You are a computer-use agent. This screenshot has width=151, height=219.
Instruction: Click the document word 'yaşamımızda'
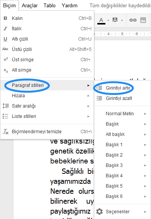(71, 182)
